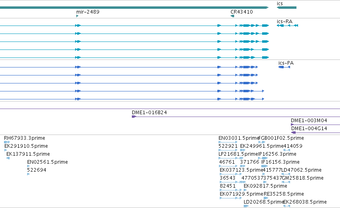The width and height of the screenshot is (340, 208).
Task: Select EST GM25818.5prime
Action: point(303,178)
